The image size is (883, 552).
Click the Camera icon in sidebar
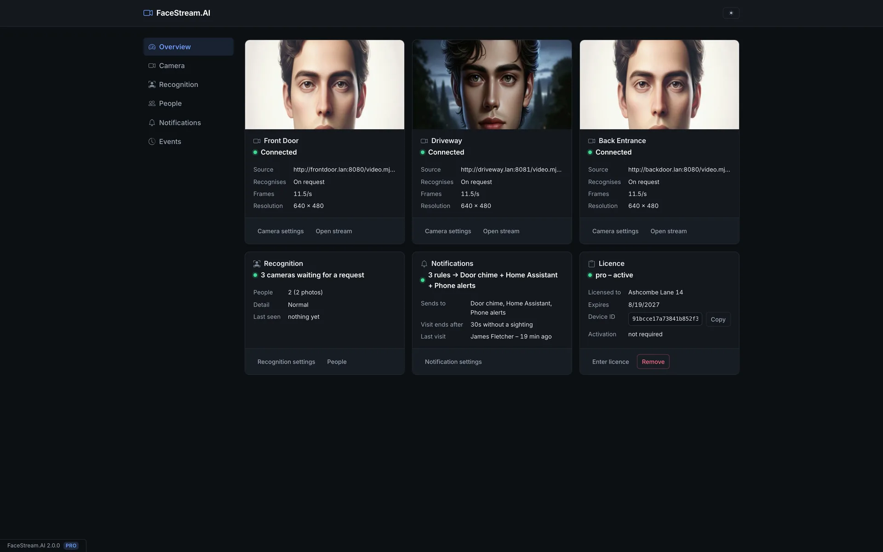pyautogui.click(x=152, y=66)
